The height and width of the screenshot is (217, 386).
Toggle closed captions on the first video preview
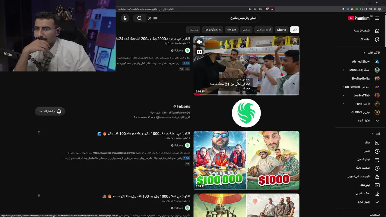[x=199, y=52]
